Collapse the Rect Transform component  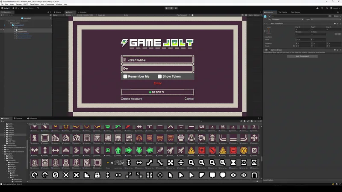pyautogui.click(x=264, y=23)
